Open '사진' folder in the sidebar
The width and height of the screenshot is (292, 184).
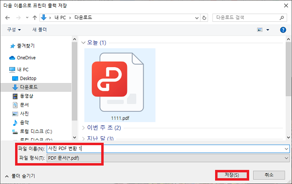pyautogui.click(x=24, y=114)
